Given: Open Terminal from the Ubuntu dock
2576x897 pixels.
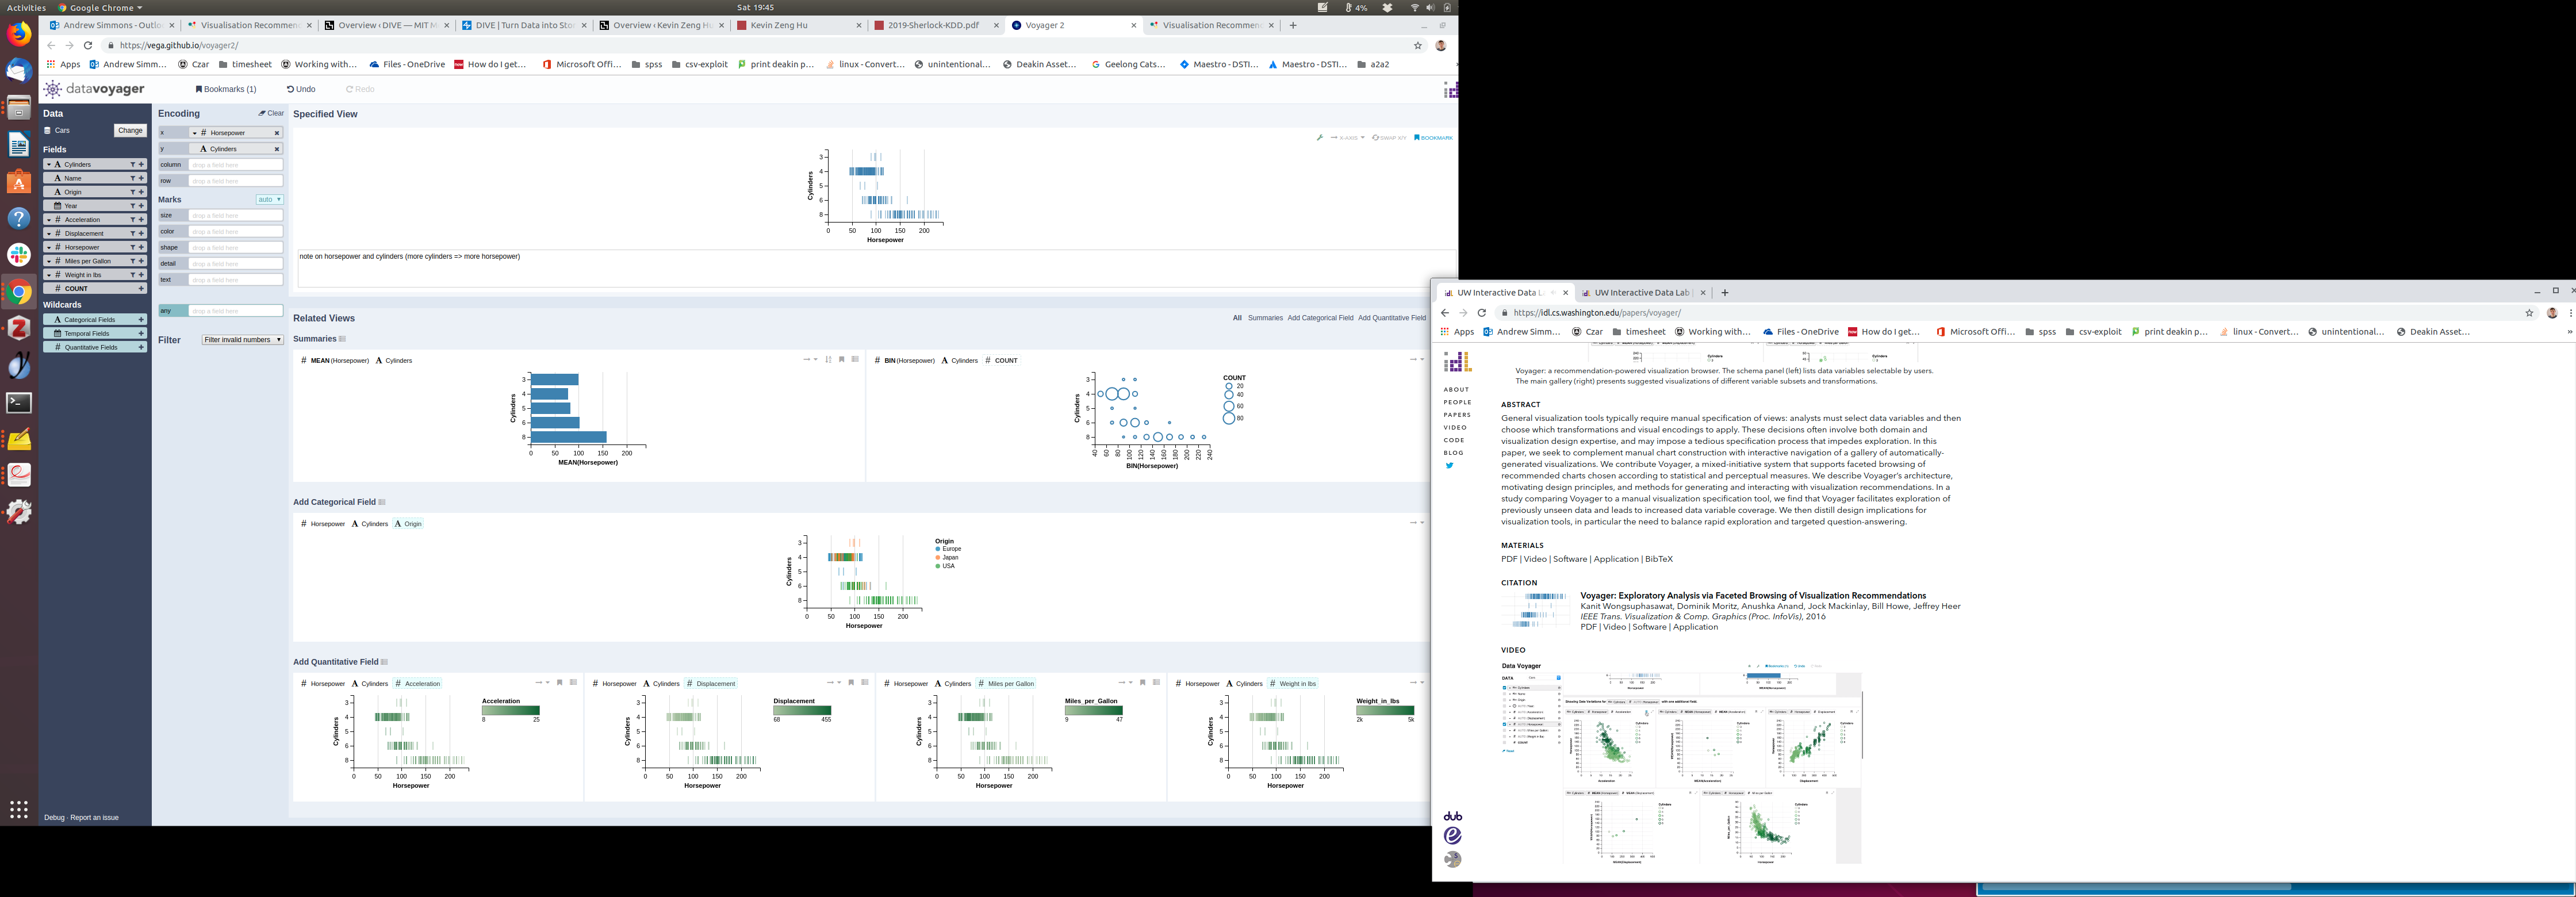Looking at the screenshot, I should click(x=19, y=403).
